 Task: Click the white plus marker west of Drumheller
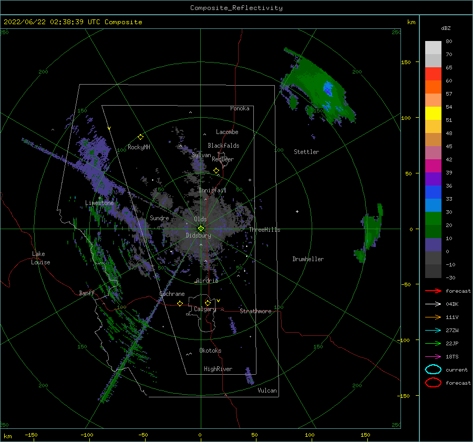click(297, 211)
